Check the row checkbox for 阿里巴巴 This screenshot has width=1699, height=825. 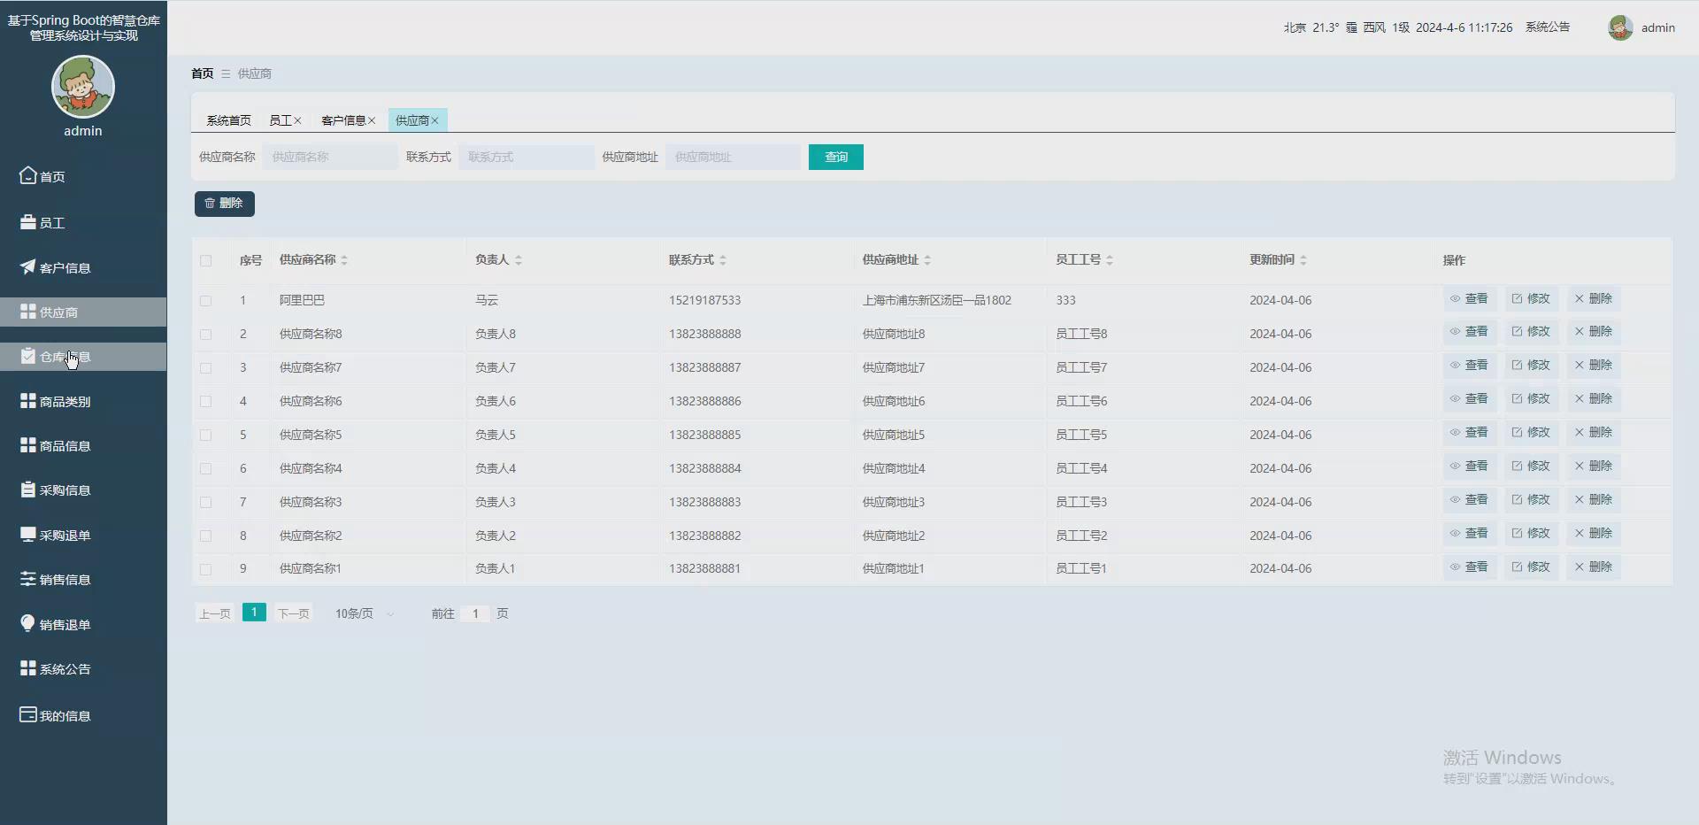[205, 300]
